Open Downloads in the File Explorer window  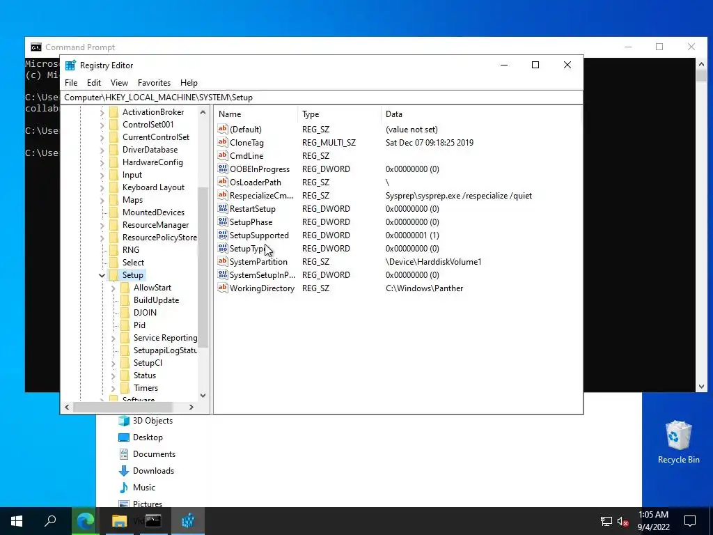(153, 471)
